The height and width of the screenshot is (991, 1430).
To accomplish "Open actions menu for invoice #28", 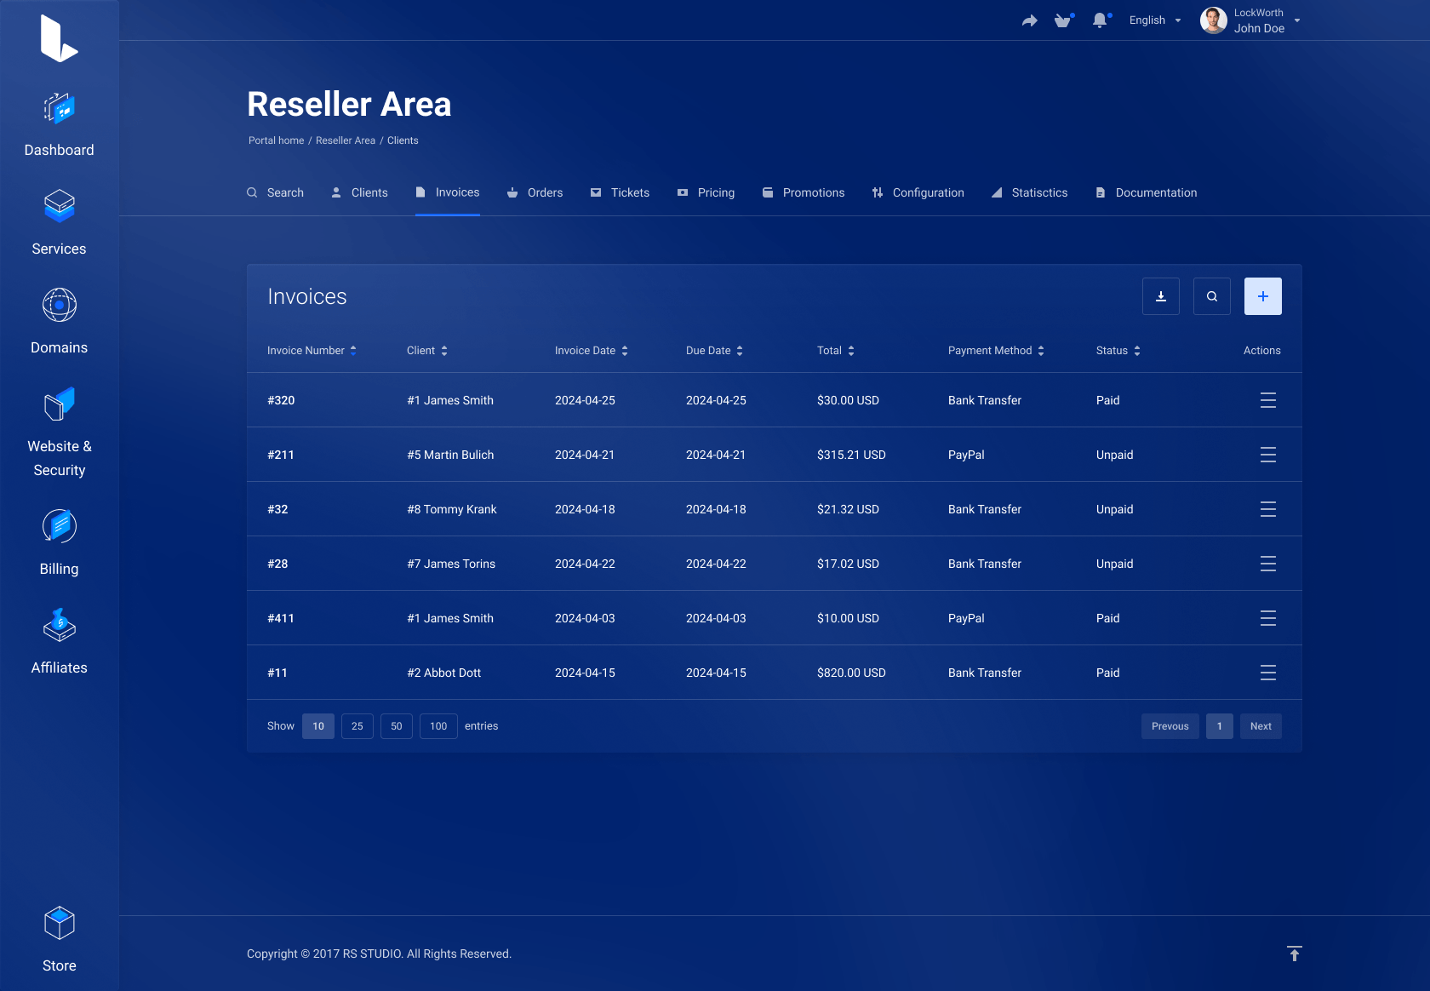I will click(x=1268, y=564).
